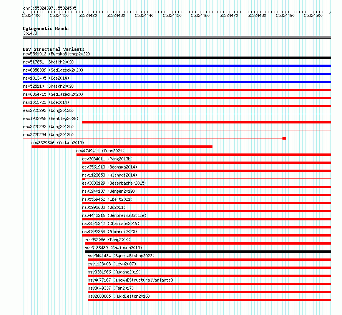Open nsv3049337 (Fan2017) variant

click(x=111, y=288)
